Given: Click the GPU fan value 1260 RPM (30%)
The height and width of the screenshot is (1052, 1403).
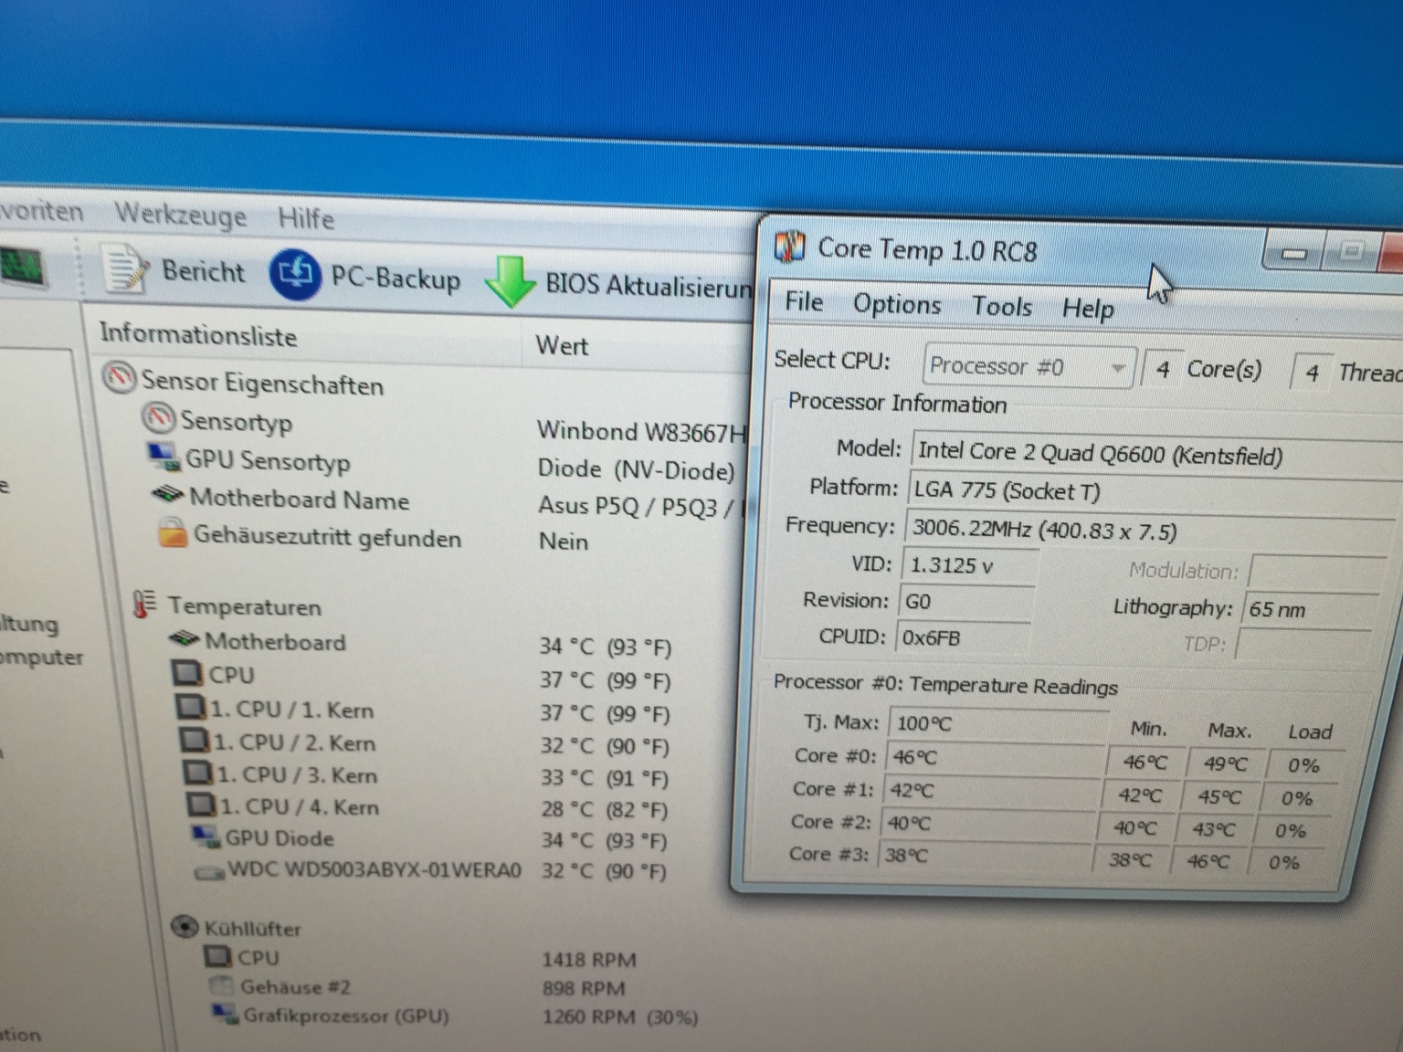Looking at the screenshot, I should tap(620, 1016).
